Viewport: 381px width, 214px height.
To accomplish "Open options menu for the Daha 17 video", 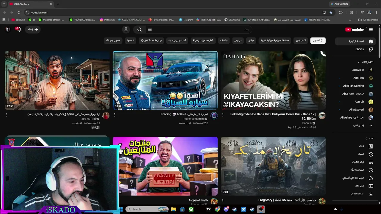I will pos(223,115).
